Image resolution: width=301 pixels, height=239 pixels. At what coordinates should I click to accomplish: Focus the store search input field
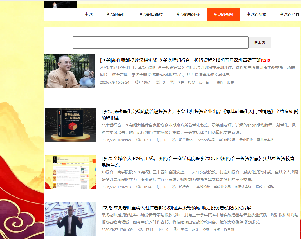click(x=160, y=42)
